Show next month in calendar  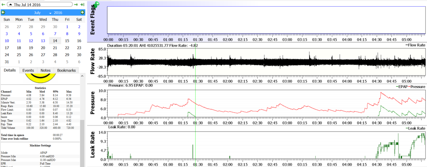pyautogui.click(x=82, y=12)
